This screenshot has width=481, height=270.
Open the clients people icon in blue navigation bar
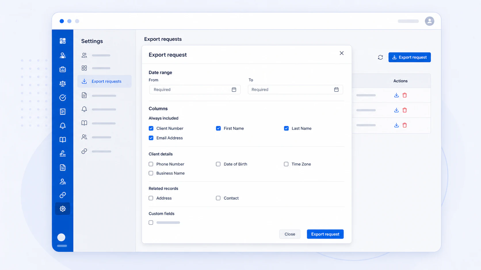point(62,55)
